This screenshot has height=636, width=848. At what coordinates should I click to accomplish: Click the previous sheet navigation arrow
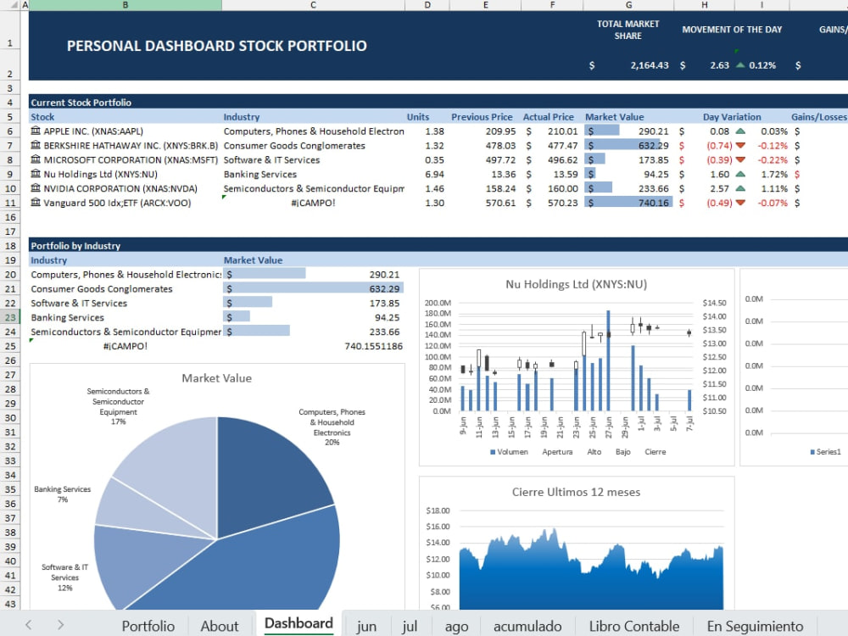coord(29,625)
